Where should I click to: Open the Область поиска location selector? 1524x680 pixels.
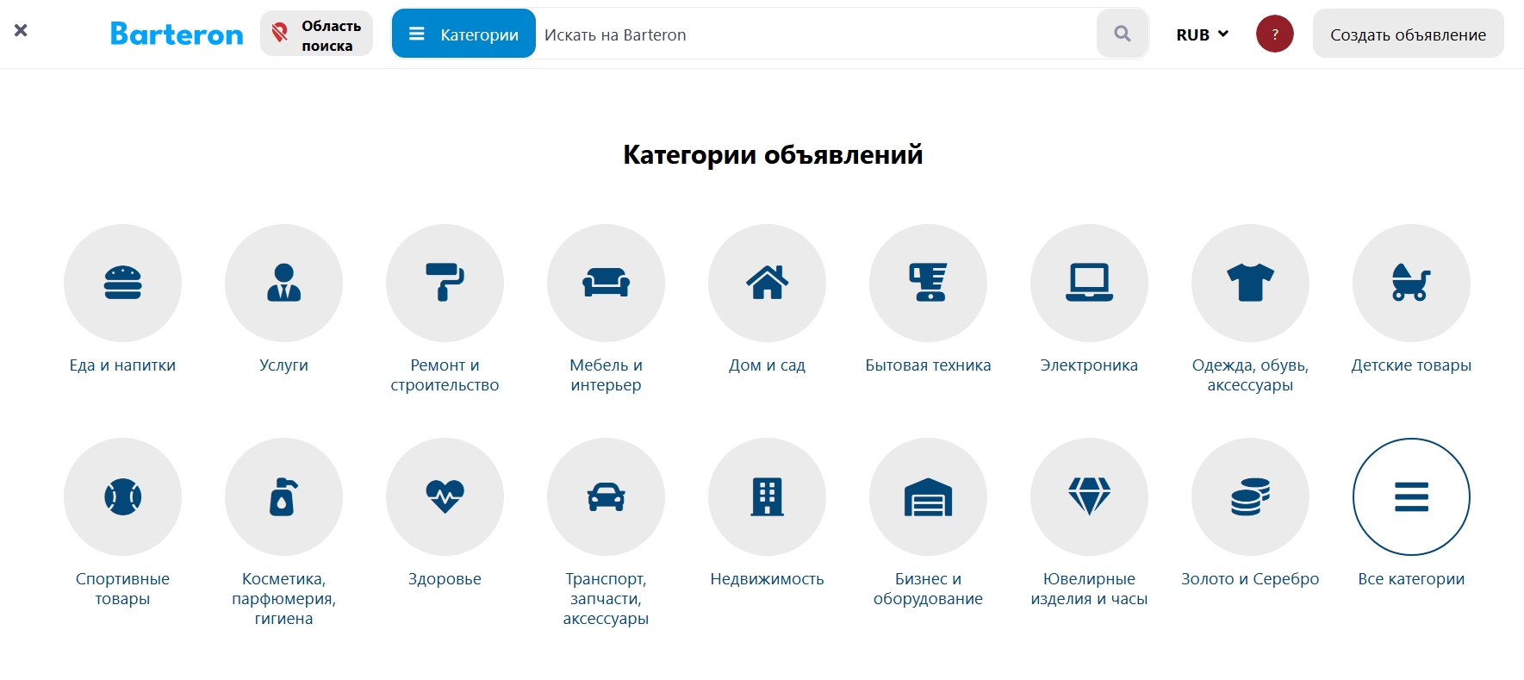click(x=316, y=34)
